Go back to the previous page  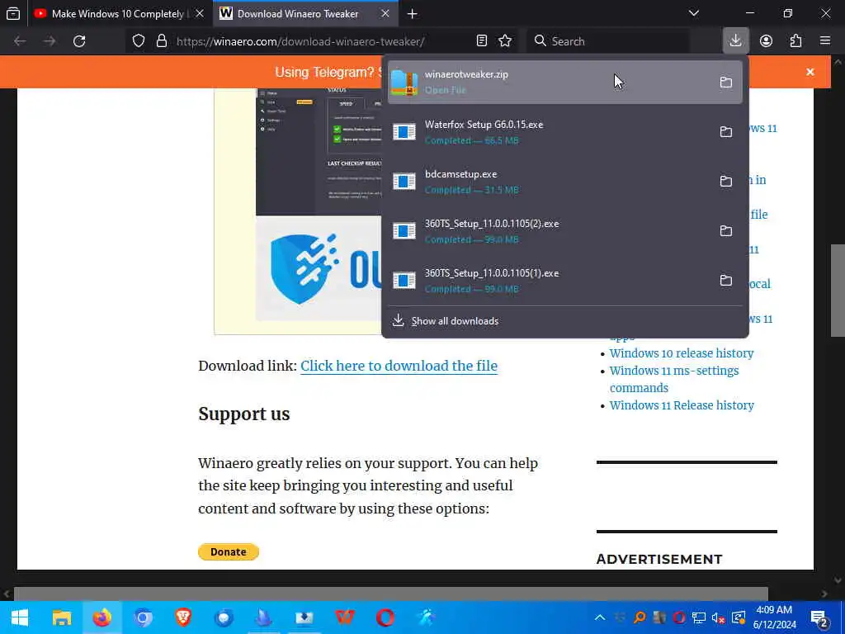[x=20, y=41]
